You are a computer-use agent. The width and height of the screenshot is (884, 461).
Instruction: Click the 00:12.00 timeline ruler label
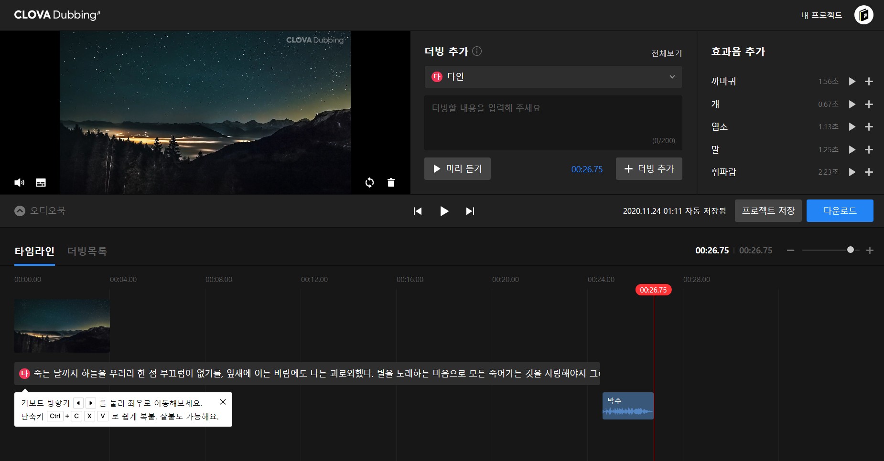pyautogui.click(x=314, y=280)
